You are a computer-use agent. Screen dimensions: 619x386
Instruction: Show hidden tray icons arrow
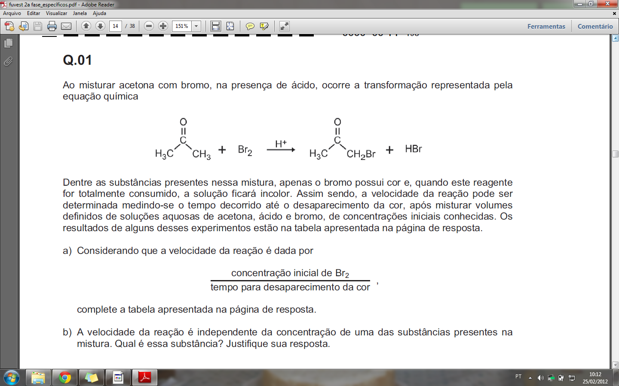point(530,378)
